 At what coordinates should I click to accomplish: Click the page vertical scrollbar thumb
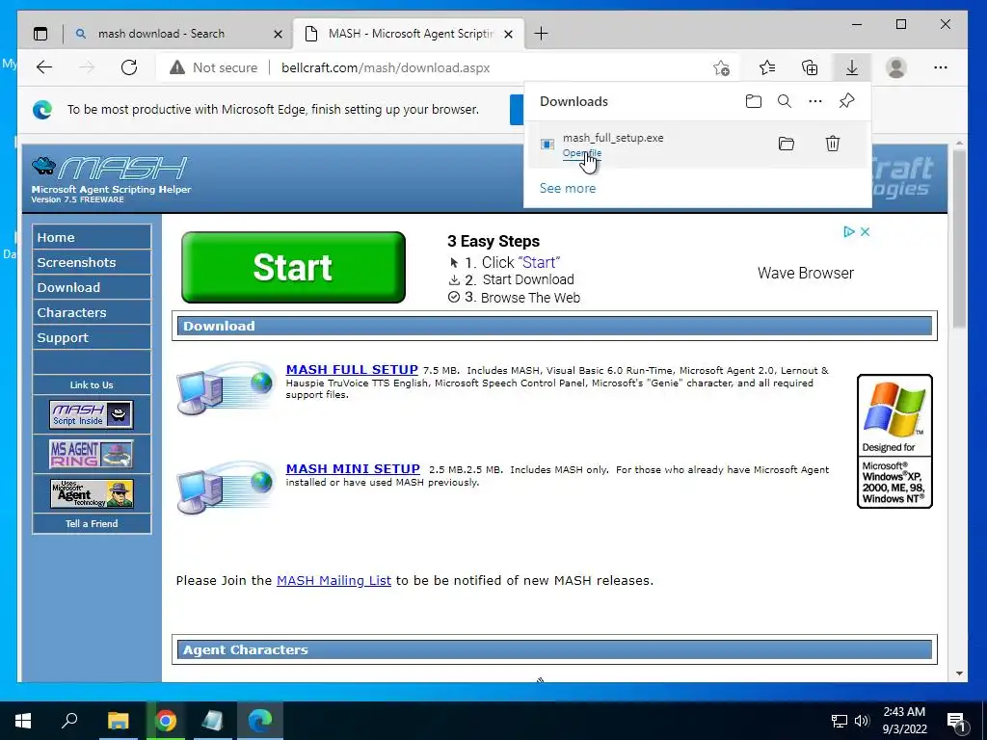coord(959,238)
